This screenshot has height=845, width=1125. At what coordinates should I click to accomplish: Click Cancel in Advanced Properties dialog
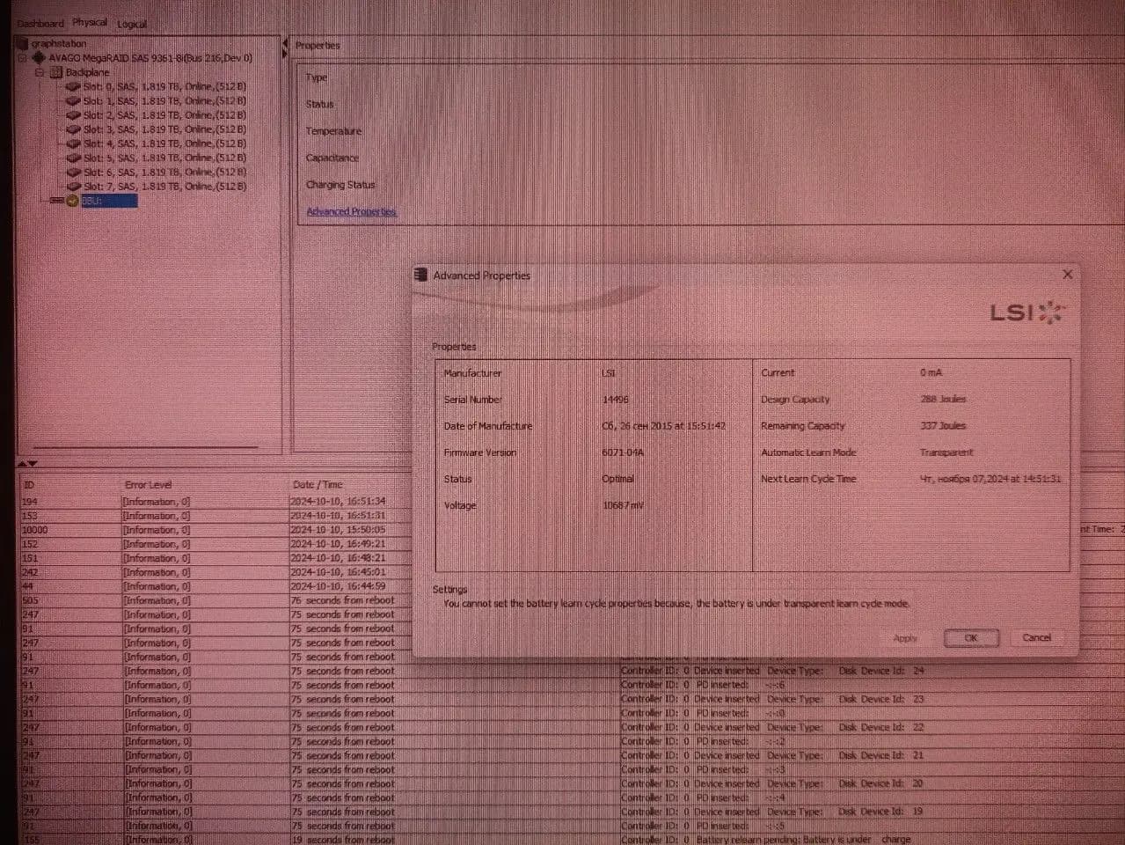1036,637
